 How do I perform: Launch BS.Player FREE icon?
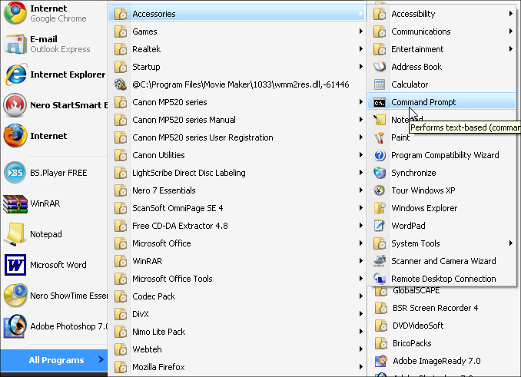pyautogui.click(x=15, y=173)
